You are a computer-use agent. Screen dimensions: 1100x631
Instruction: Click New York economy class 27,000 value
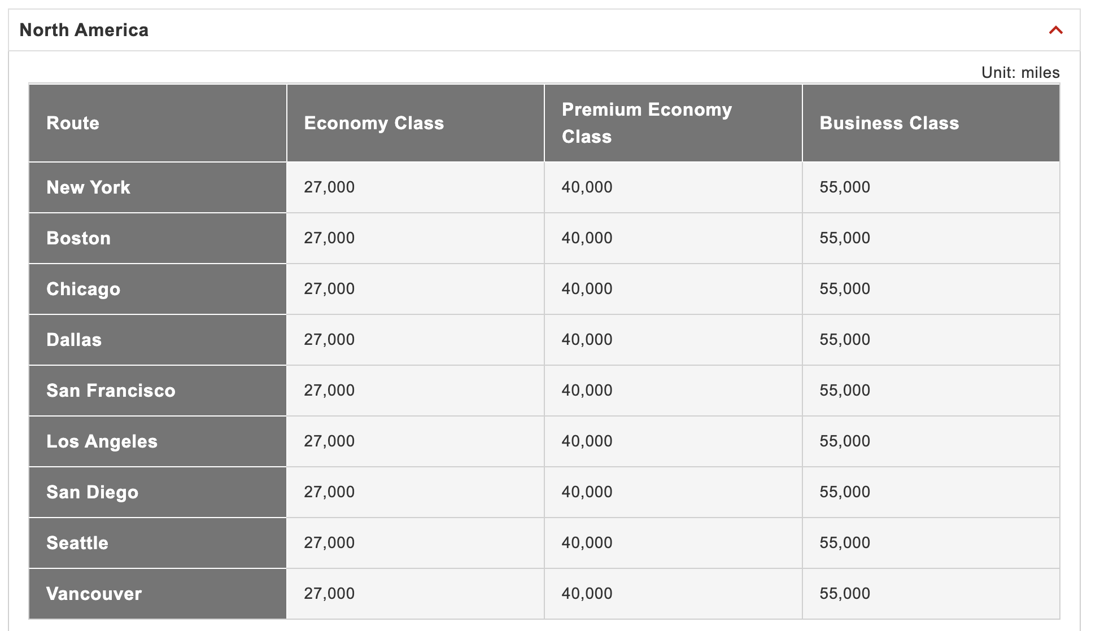click(x=329, y=187)
